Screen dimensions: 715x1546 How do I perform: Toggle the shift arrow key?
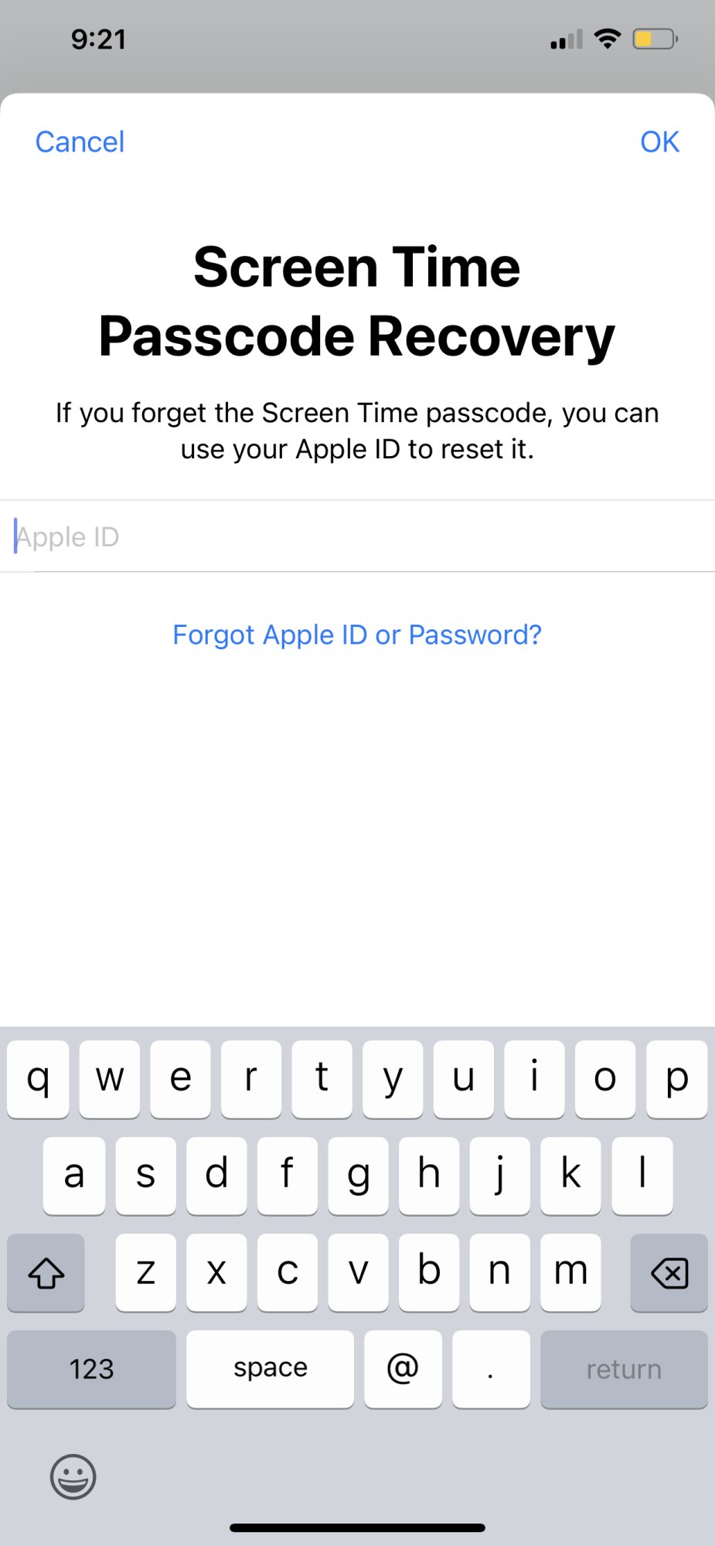pos(46,1272)
